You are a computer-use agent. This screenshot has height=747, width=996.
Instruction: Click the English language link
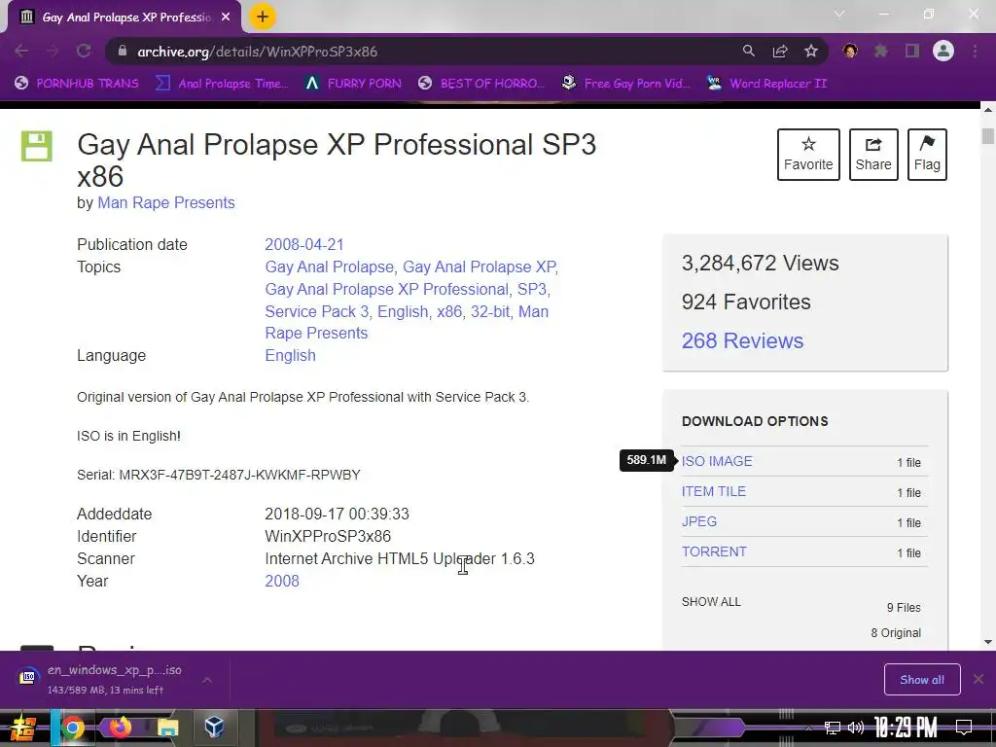click(290, 355)
